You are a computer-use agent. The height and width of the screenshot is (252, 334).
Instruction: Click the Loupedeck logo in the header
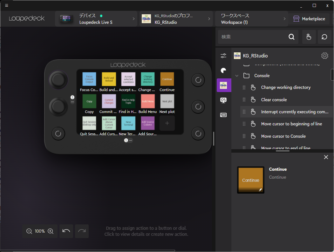[x=27, y=19]
